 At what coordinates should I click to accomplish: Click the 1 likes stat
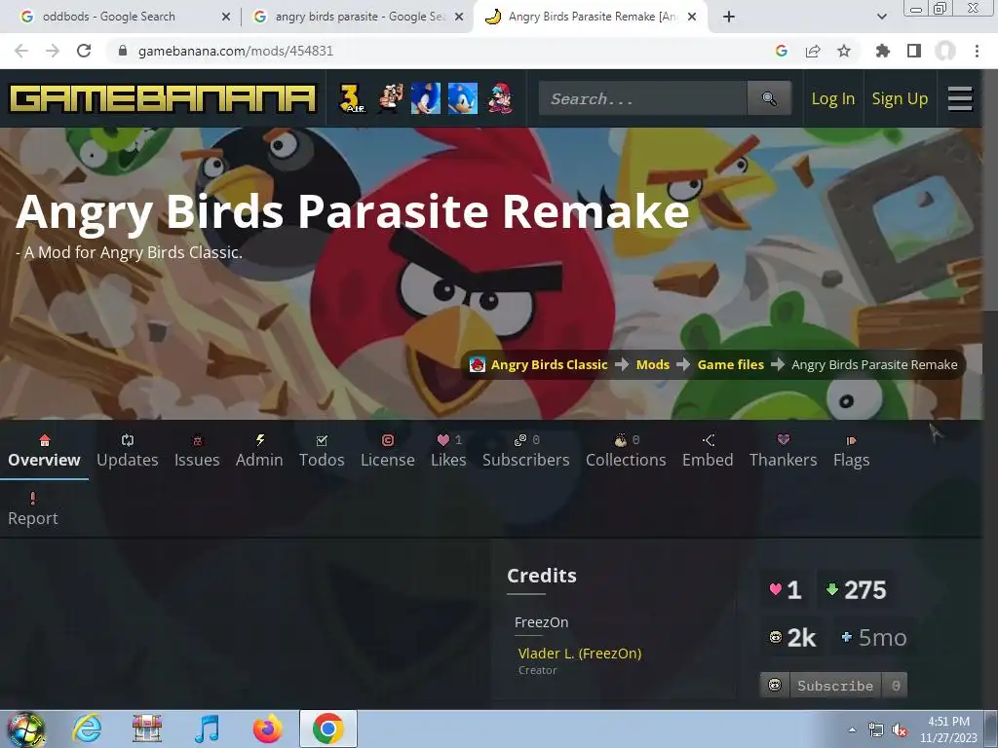tap(785, 589)
